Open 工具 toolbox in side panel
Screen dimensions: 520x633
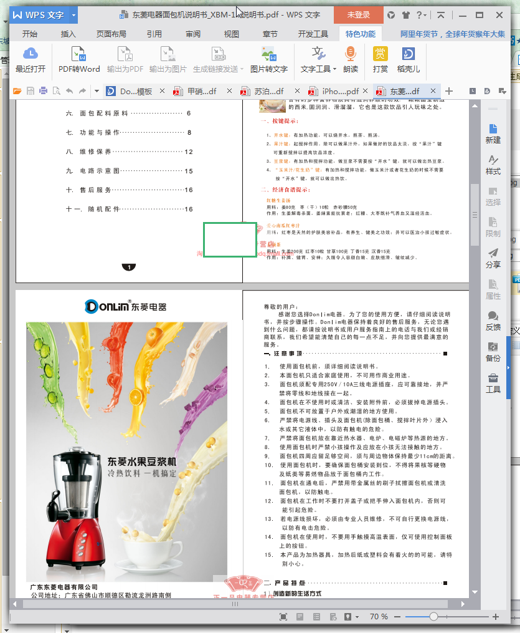coord(493,383)
